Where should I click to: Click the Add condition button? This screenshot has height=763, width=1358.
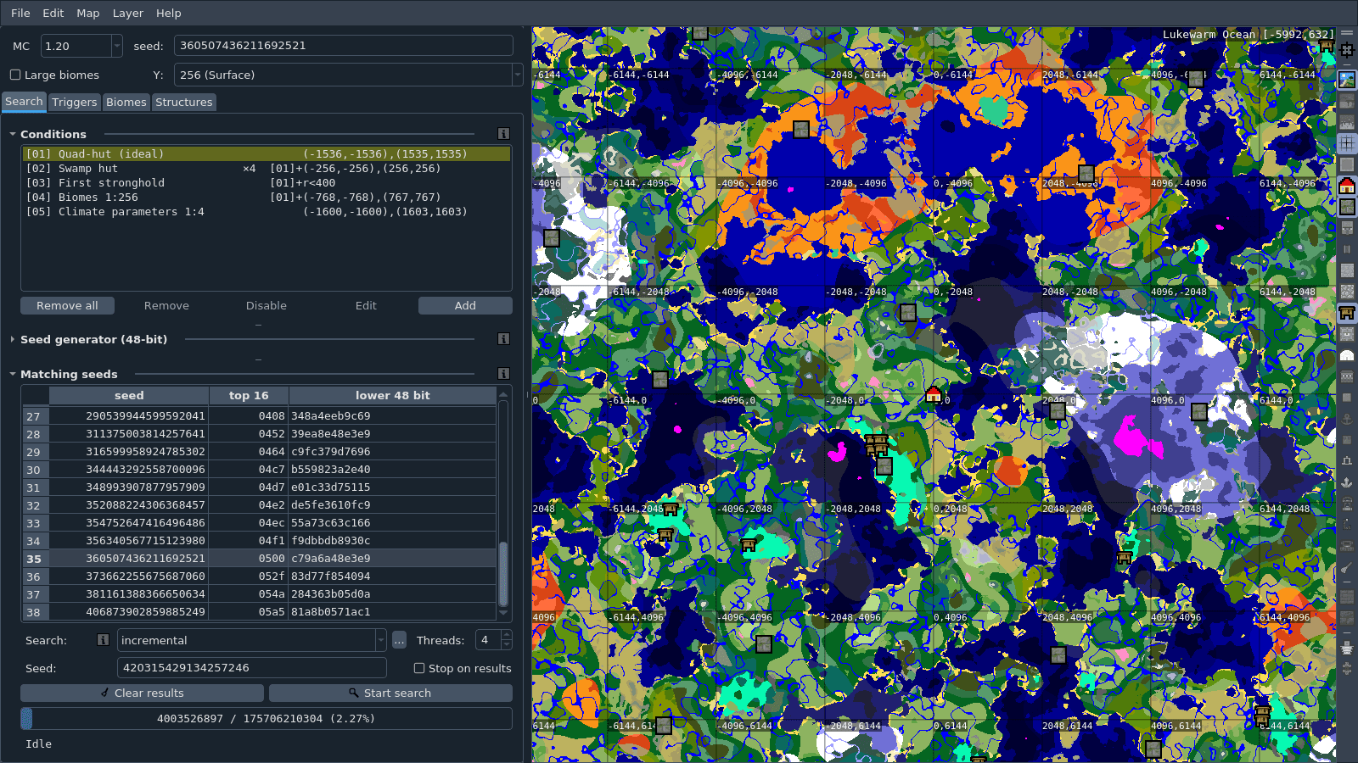pos(465,305)
